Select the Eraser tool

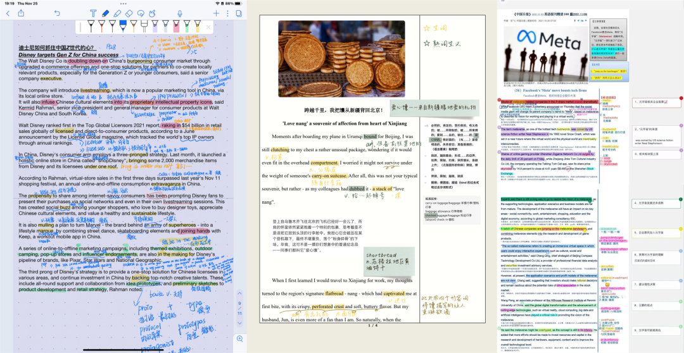pos(129,13)
